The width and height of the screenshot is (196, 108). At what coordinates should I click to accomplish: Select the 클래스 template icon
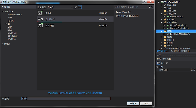tap(41, 13)
